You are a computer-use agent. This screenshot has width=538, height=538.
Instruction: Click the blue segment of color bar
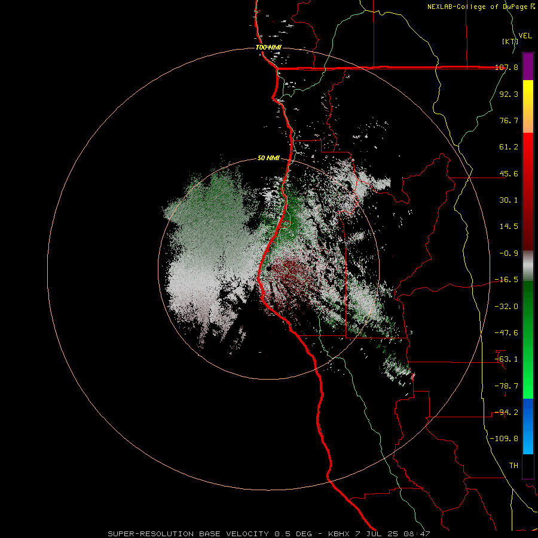point(528,426)
